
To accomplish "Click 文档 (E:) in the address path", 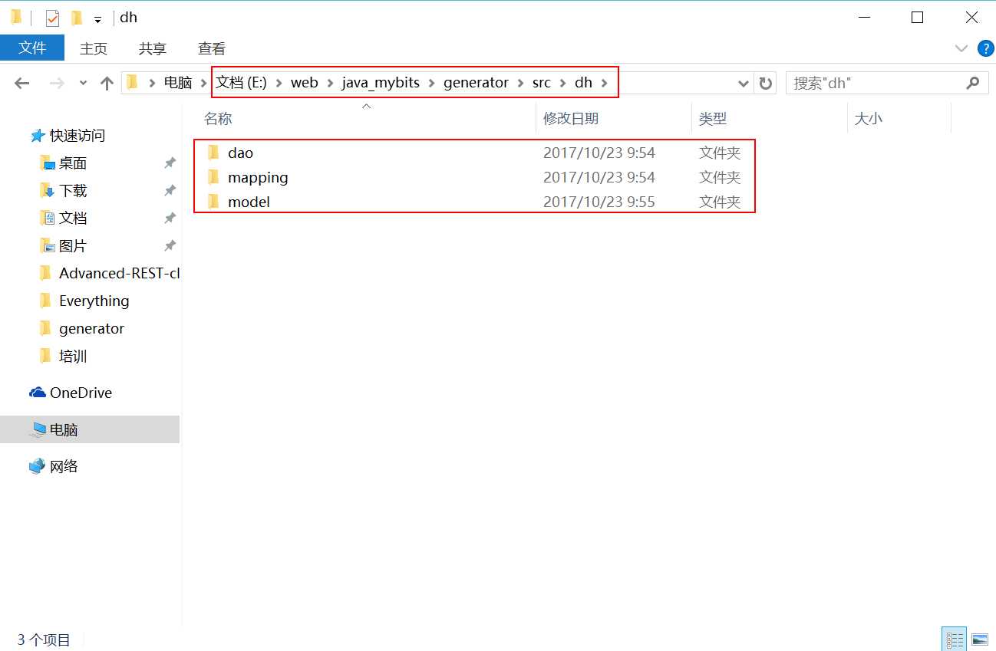I will tap(241, 83).
